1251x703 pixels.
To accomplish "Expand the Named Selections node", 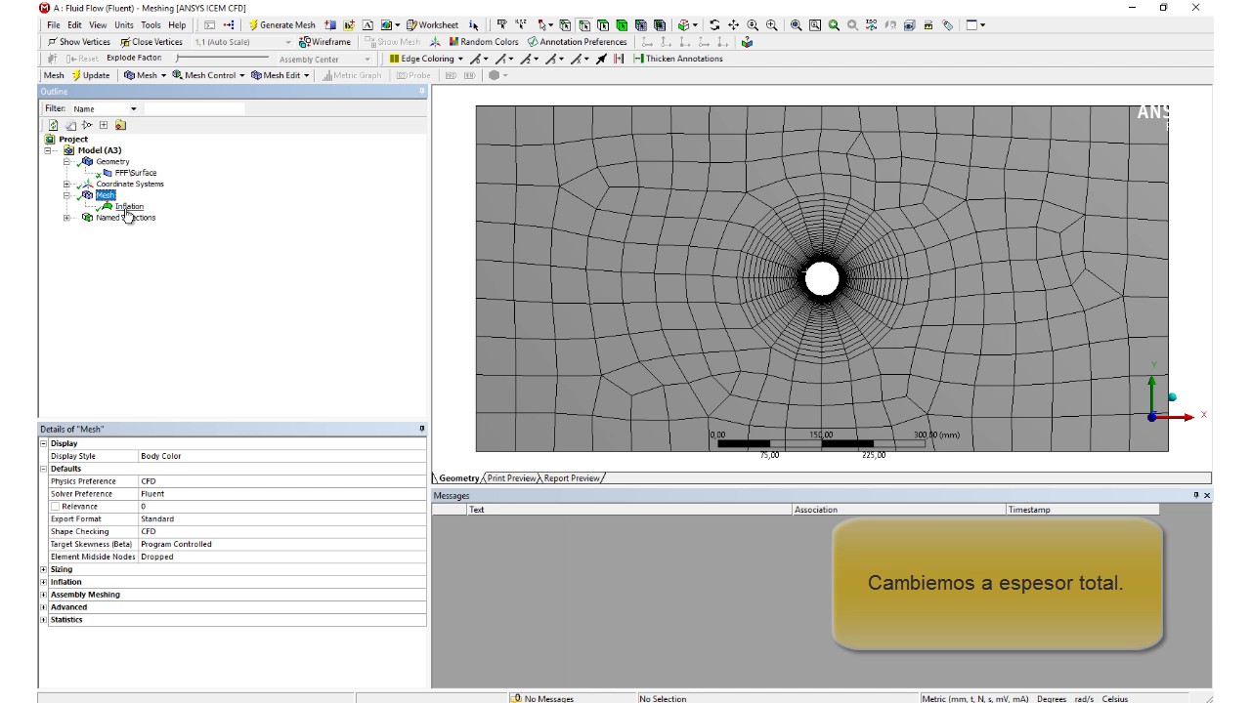I will [66, 218].
